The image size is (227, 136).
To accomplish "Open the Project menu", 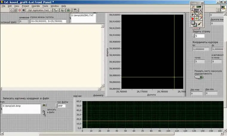I will 25,6.
